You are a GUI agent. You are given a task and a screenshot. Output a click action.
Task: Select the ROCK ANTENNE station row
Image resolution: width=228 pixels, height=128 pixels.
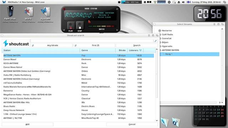click(x=79, y=63)
